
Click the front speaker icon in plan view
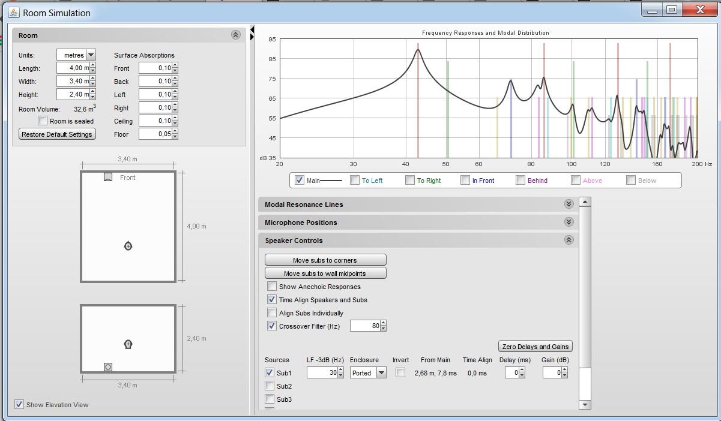pos(108,177)
